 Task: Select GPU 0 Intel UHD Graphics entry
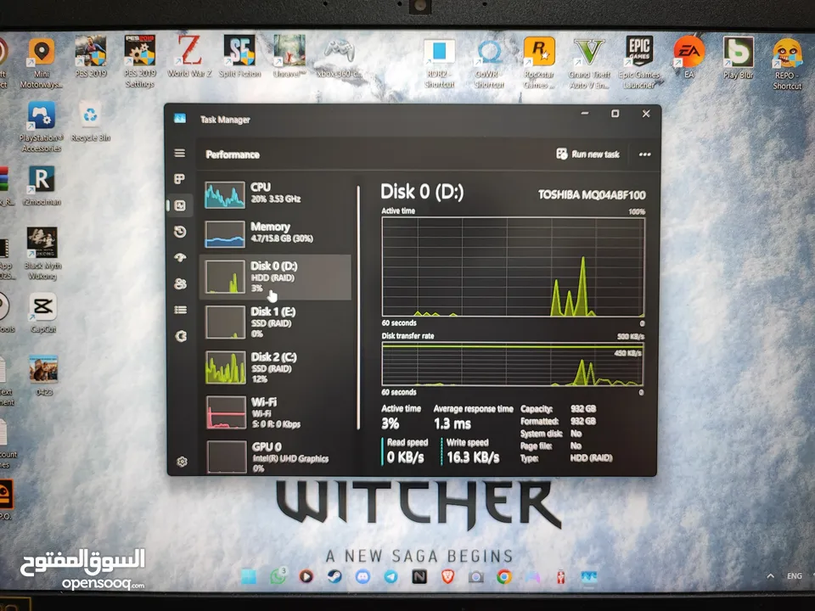275,457
